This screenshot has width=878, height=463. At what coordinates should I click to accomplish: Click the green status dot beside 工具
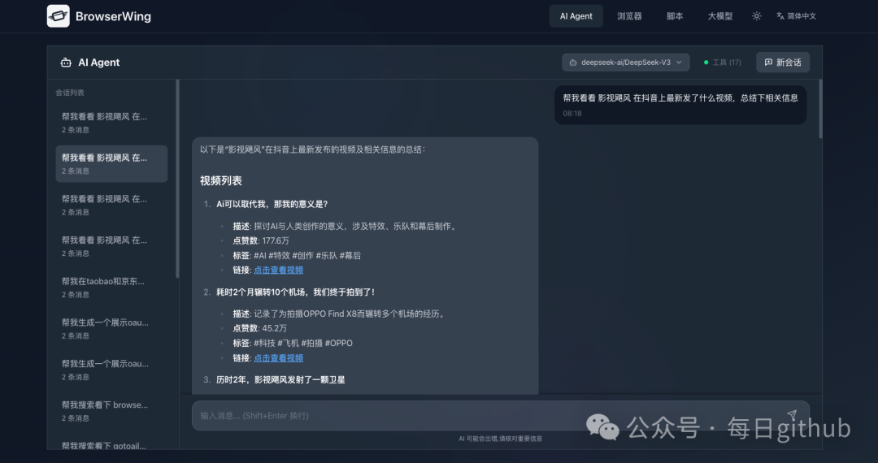coord(706,63)
